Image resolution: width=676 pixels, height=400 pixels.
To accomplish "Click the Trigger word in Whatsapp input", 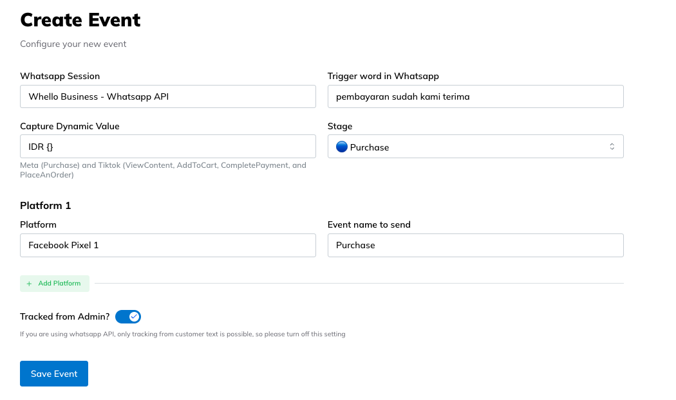I will click(475, 96).
